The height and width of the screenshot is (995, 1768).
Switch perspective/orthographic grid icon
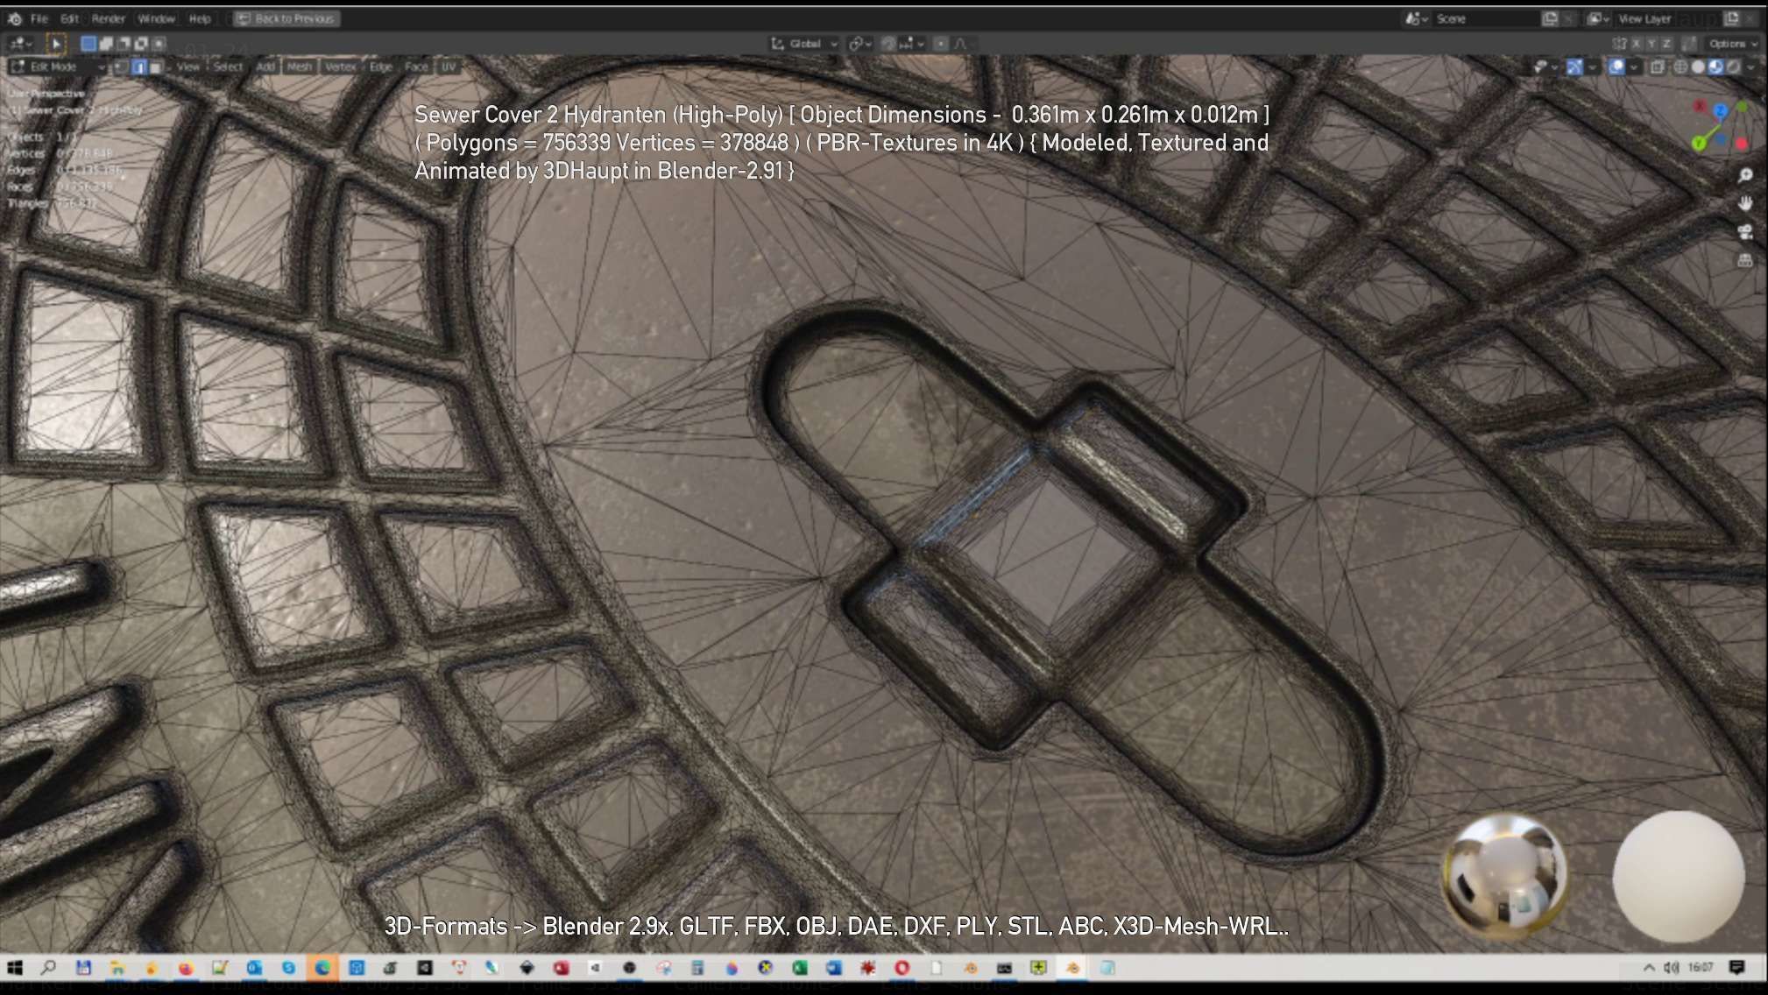1744,260
